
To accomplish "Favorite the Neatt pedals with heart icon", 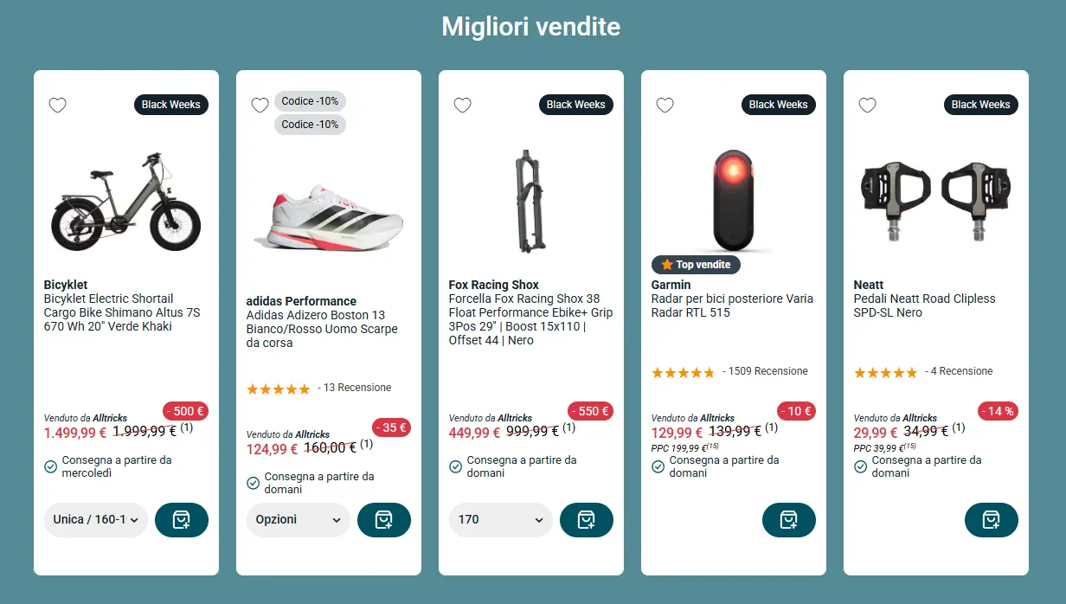I will (867, 106).
